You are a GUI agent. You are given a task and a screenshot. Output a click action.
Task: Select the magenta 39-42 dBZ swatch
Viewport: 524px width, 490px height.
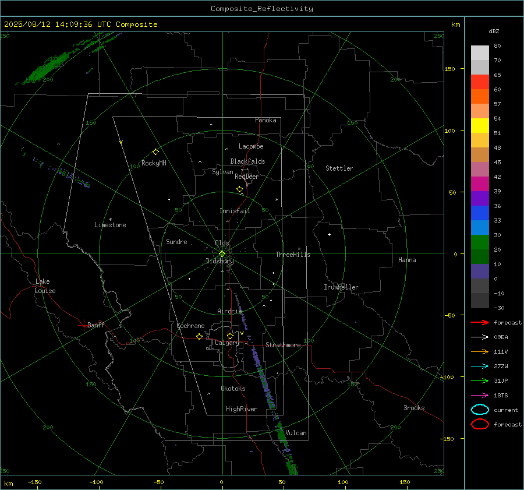click(480, 184)
